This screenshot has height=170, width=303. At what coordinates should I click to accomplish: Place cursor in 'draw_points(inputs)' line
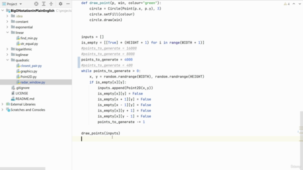[x=101, y=133]
